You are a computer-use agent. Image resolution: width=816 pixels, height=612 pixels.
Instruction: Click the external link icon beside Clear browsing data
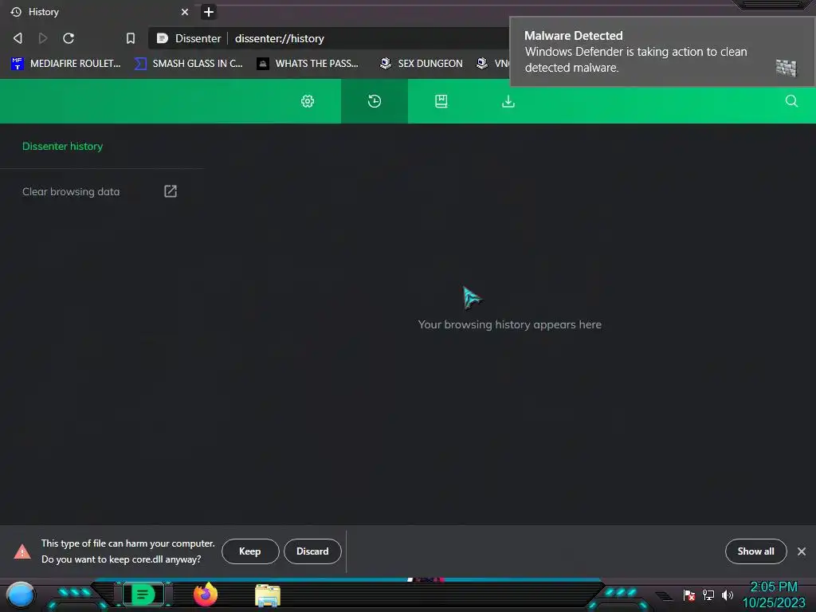171,191
